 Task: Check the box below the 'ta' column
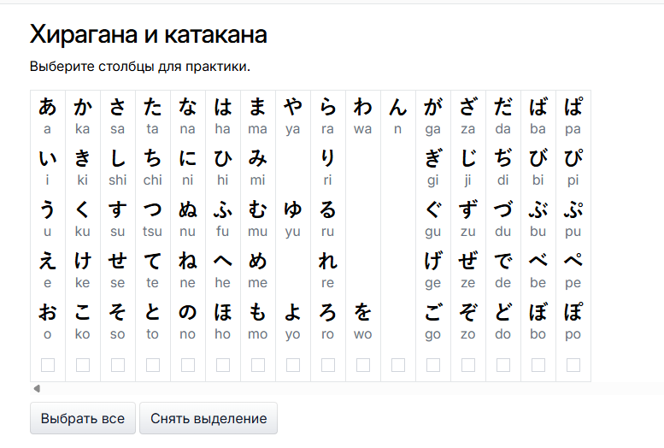coord(153,365)
